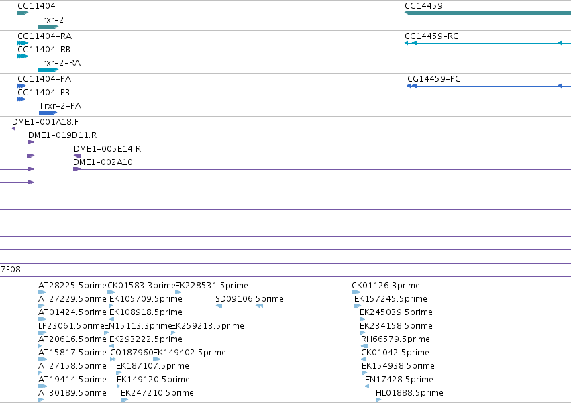Click EST EK149402.5prime

(x=189, y=353)
